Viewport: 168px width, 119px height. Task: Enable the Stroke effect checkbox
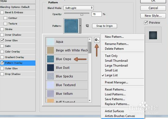pos(2,29)
